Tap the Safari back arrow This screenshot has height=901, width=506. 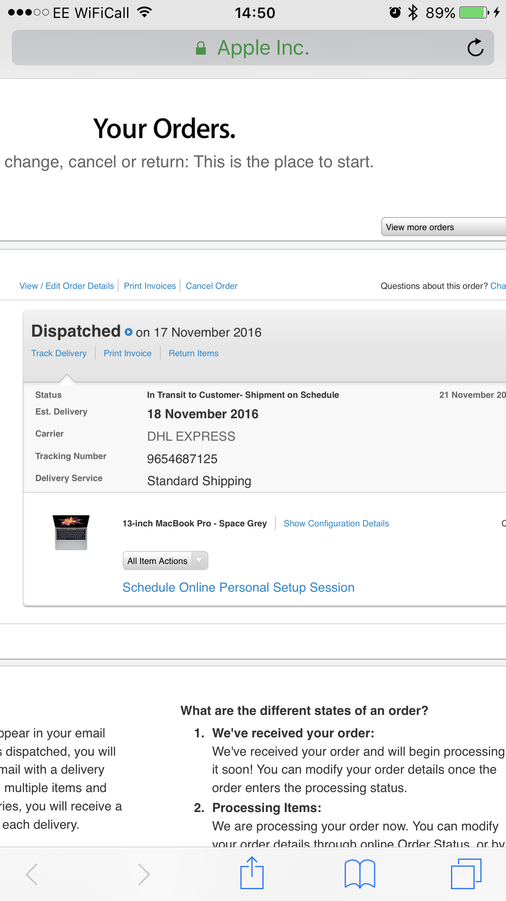(x=32, y=874)
